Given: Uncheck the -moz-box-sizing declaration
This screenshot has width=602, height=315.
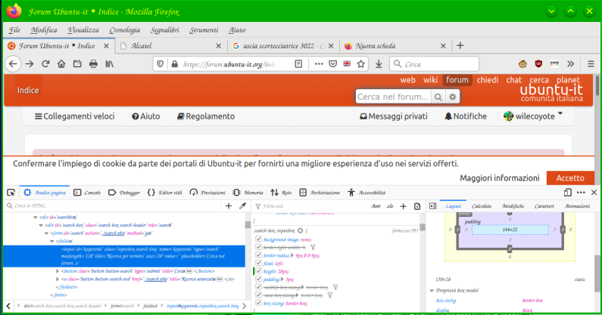Looking at the screenshot, I should (x=258, y=295).
